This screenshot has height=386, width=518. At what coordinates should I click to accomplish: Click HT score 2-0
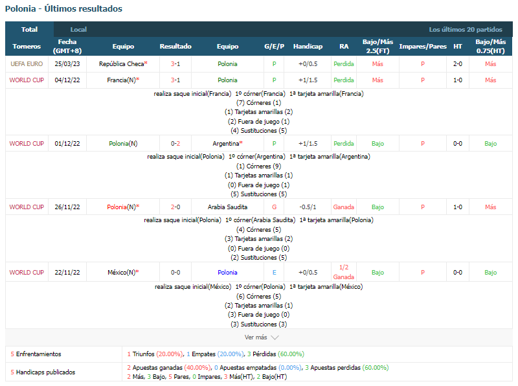[458, 63]
